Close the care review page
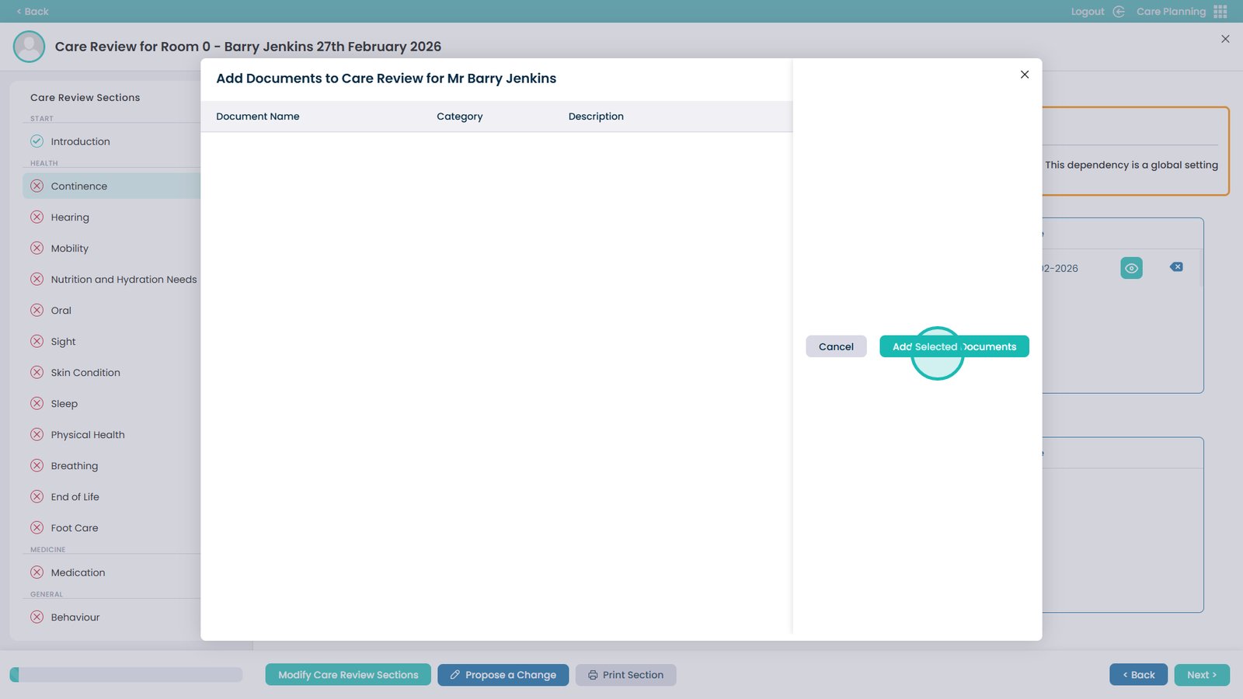This screenshot has width=1243, height=699. click(1225, 39)
